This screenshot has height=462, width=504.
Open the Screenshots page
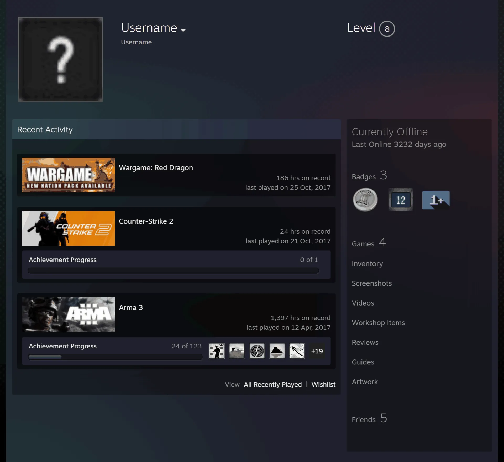372,283
